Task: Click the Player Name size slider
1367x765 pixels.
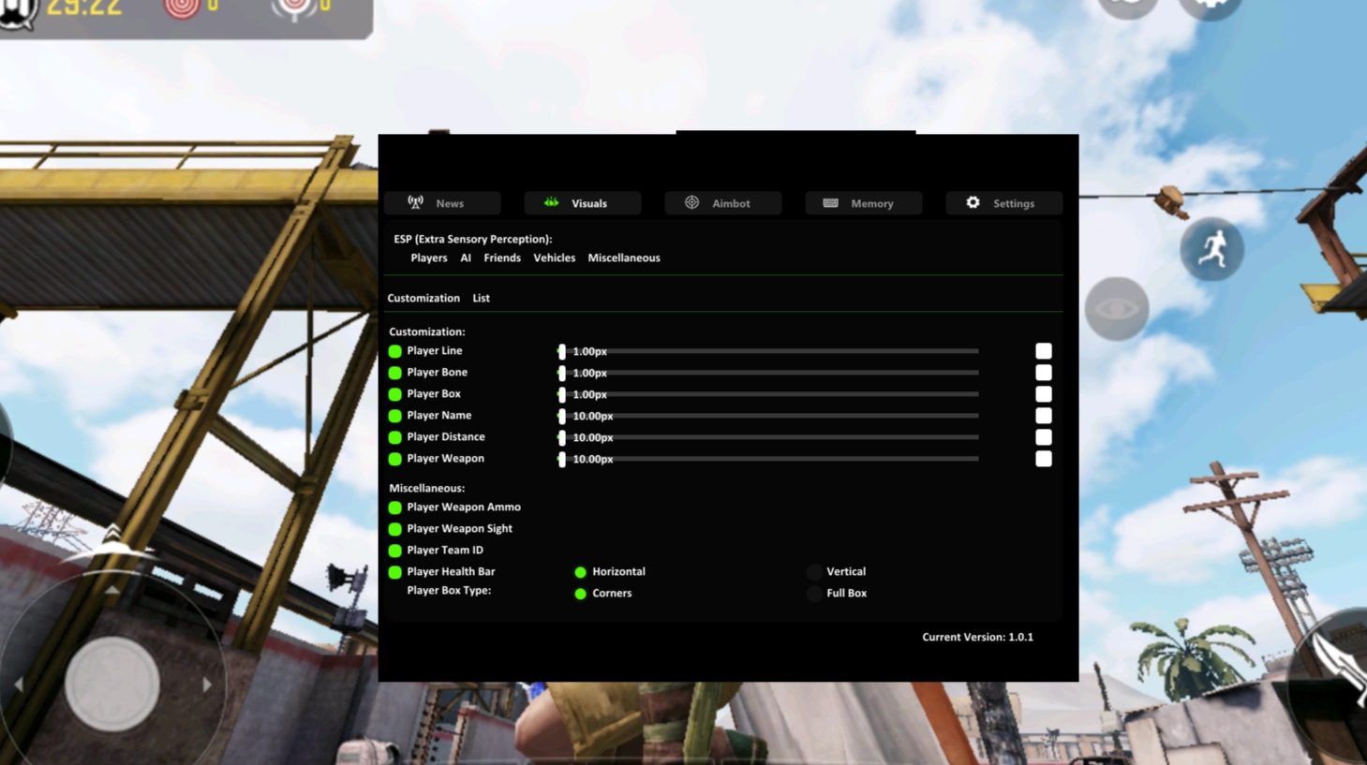Action: 768,416
